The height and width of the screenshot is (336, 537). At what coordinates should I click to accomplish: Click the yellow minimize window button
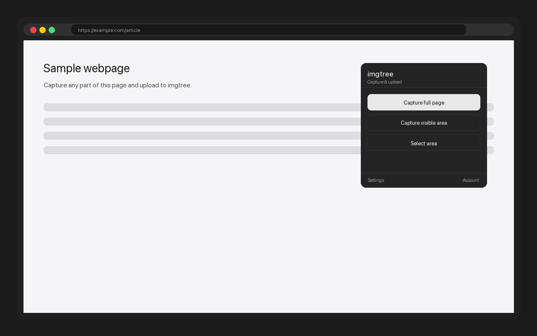coord(42,30)
